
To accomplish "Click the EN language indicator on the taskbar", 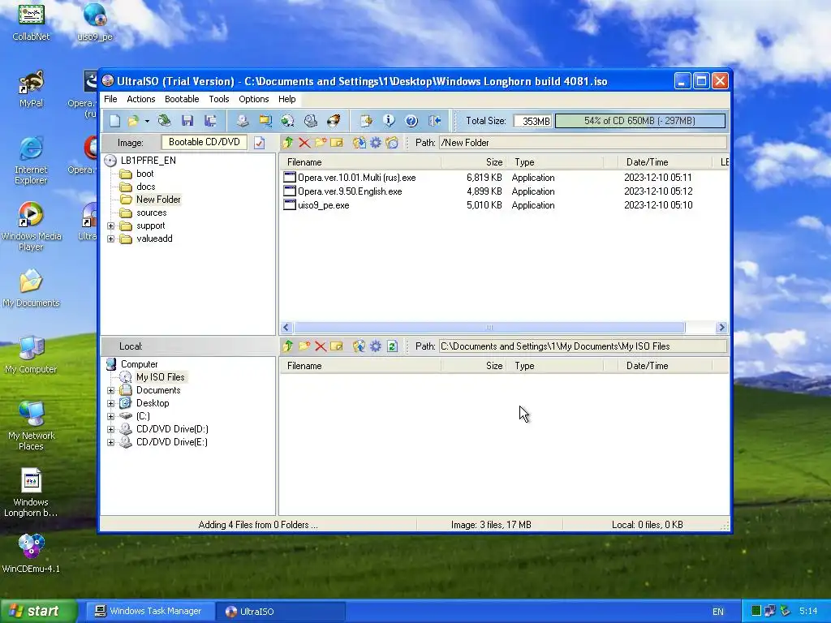I will pyautogui.click(x=718, y=612).
